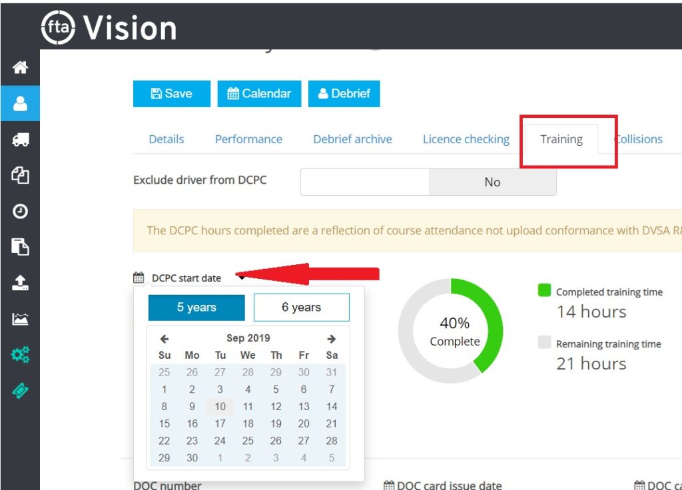Click the DQC card issue date calendar icon
Image resolution: width=682 pixels, height=490 pixels.
pyautogui.click(x=389, y=485)
